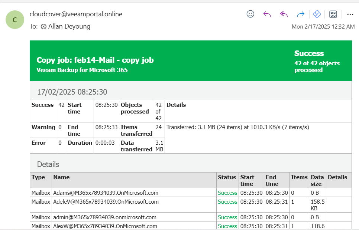Forward this email with the arrow icon
359x230 pixels.
300,14
